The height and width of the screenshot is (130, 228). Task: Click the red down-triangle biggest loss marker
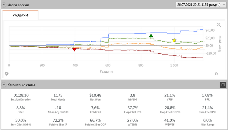coord(74,50)
